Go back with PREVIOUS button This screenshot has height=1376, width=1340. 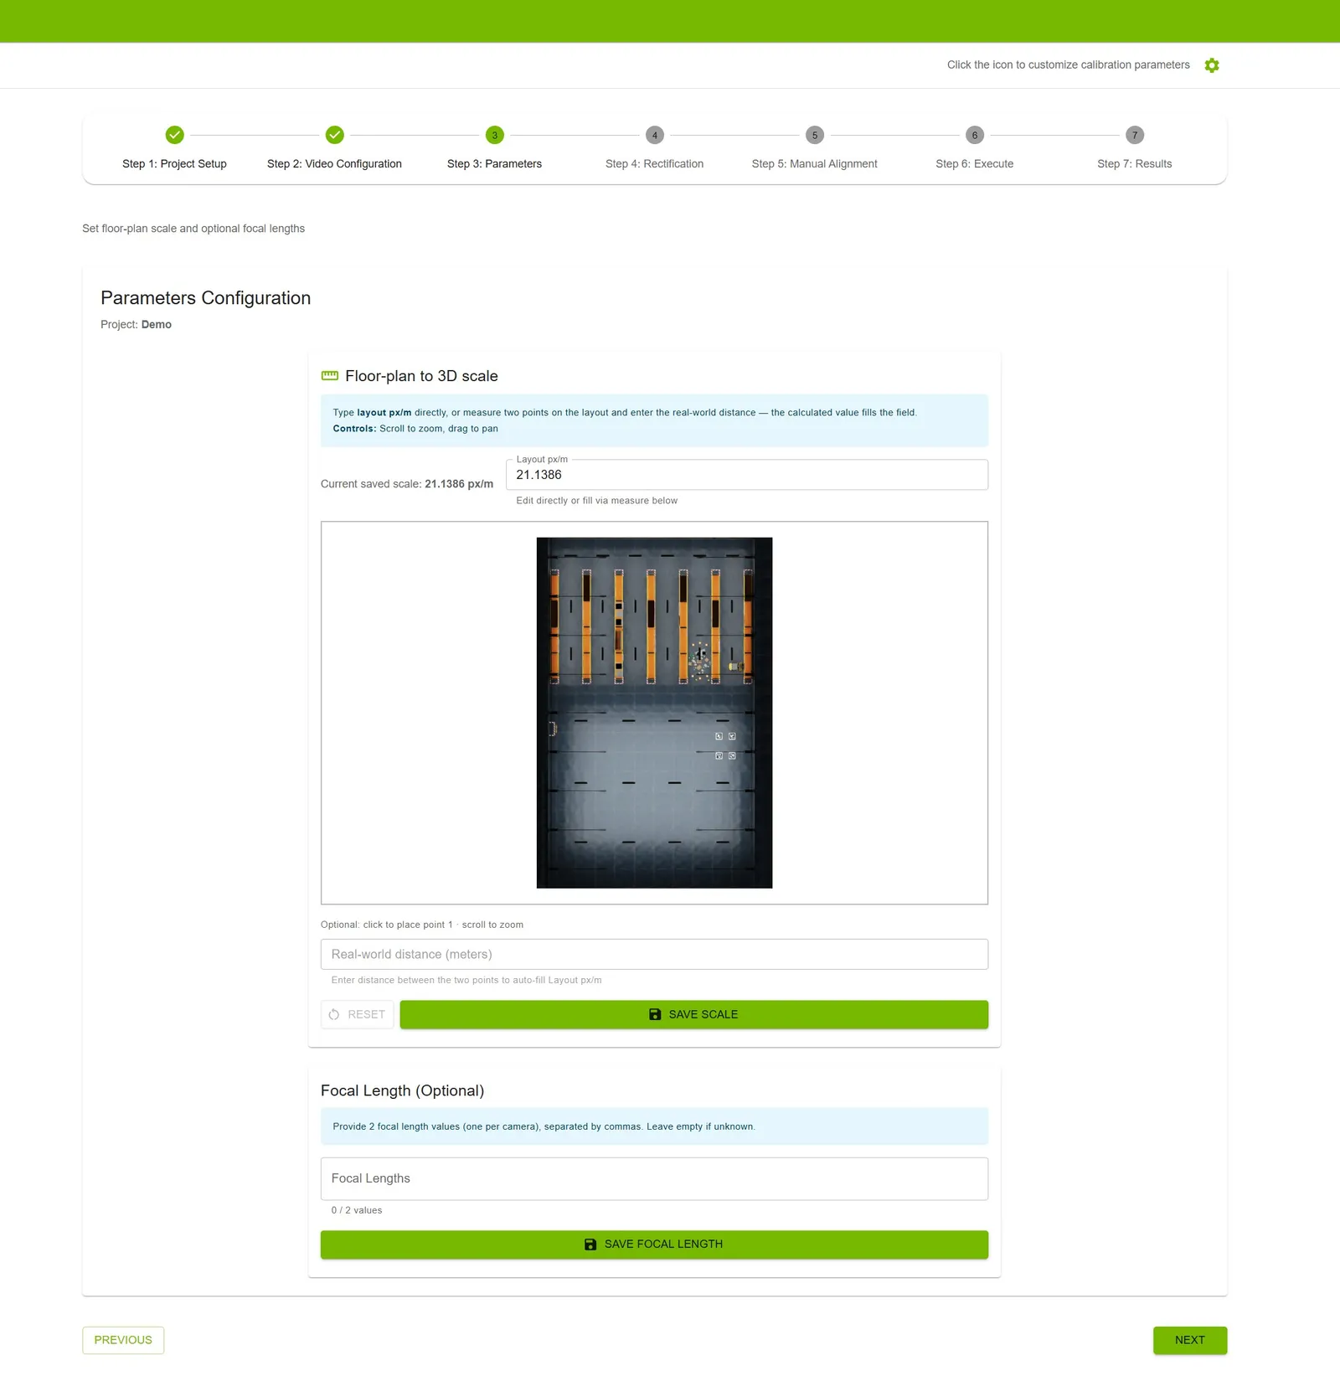coord(123,1341)
